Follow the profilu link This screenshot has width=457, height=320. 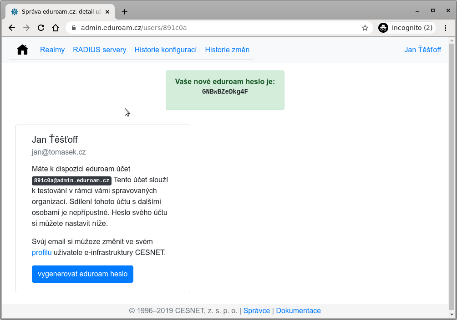[x=42, y=252]
